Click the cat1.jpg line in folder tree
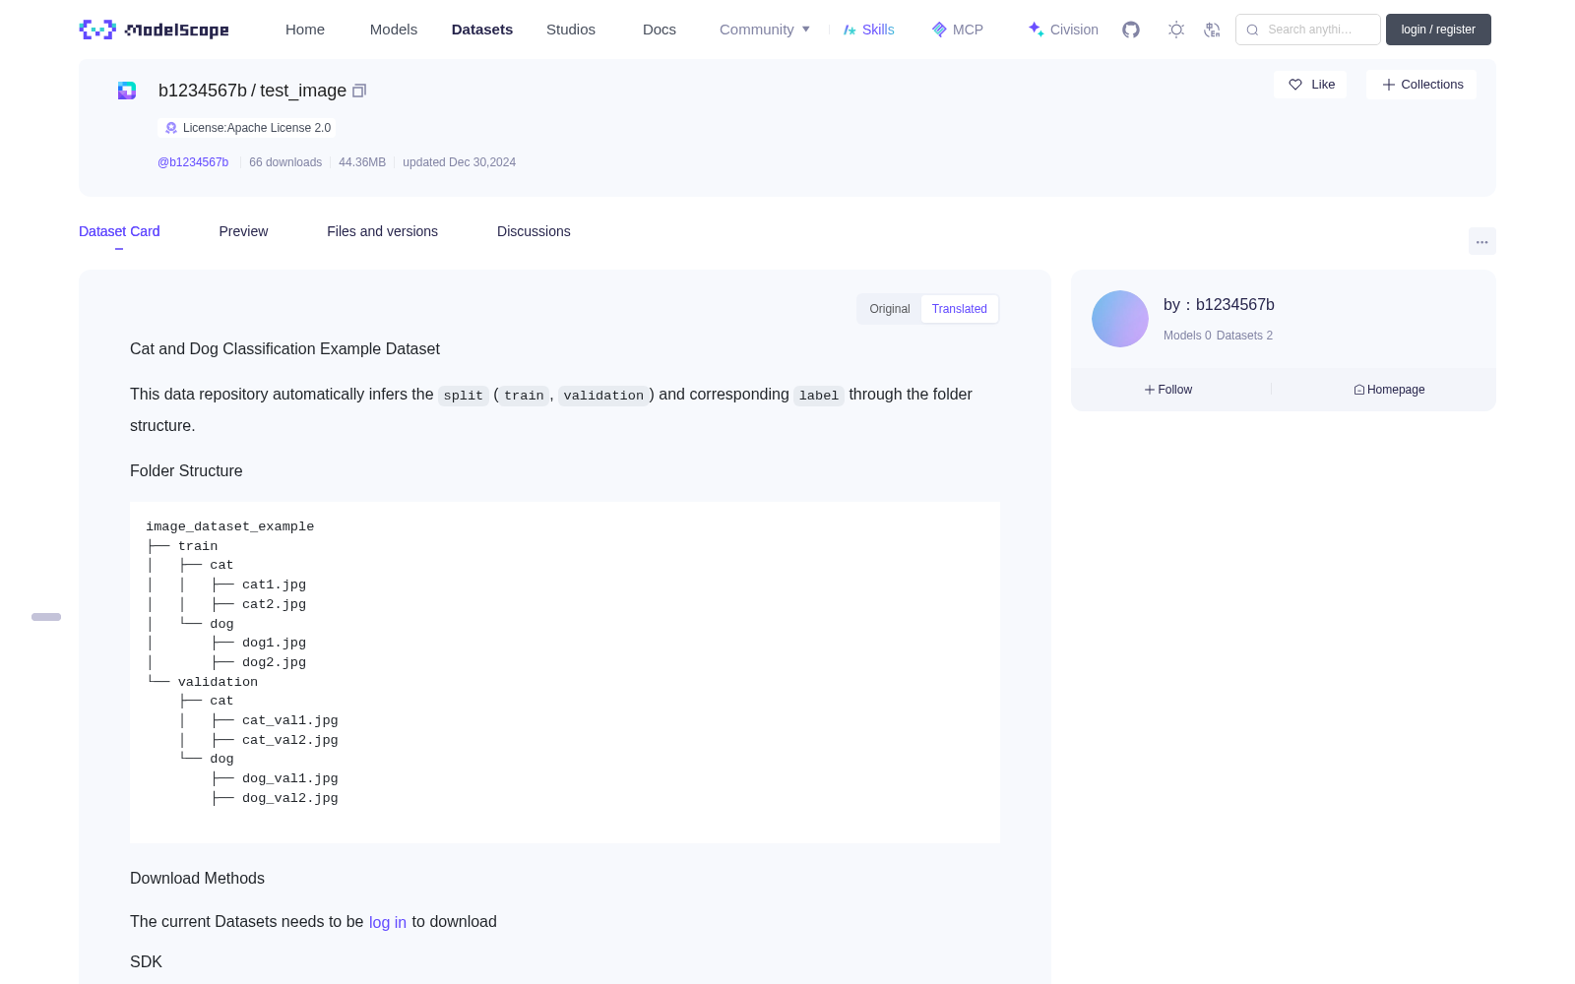The image size is (1575, 984). coord(274,584)
